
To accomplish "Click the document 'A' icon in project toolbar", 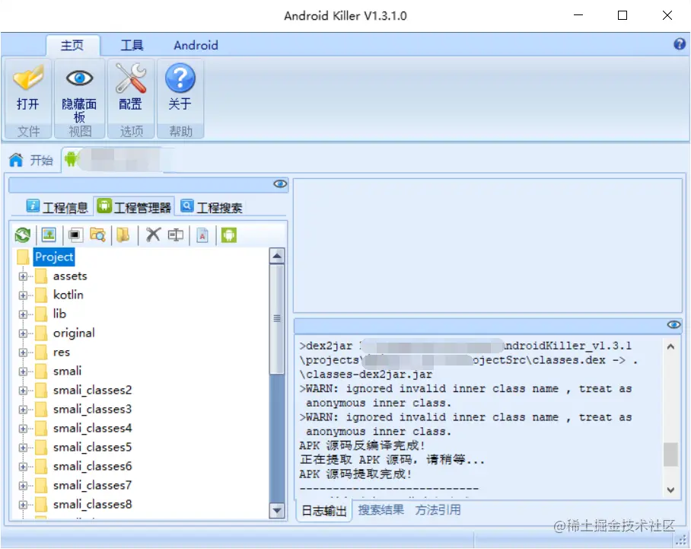I will (x=202, y=235).
